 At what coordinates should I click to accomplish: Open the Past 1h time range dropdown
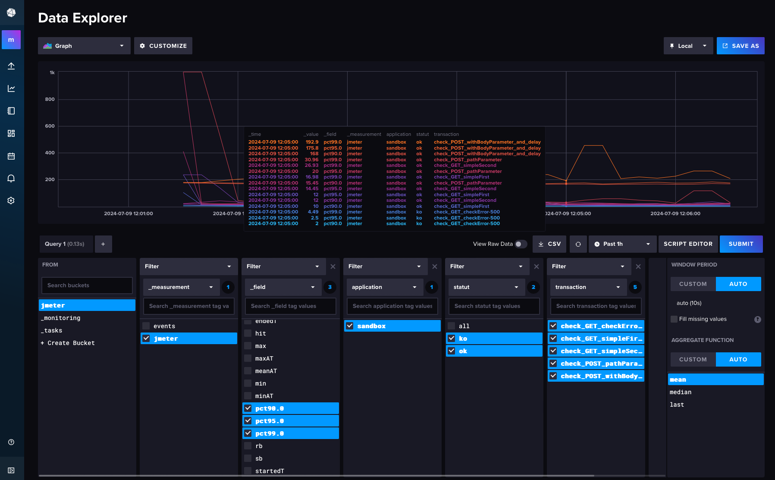pos(622,244)
